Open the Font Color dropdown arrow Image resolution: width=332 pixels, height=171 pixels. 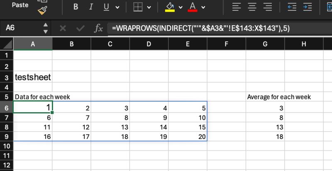coord(203,7)
